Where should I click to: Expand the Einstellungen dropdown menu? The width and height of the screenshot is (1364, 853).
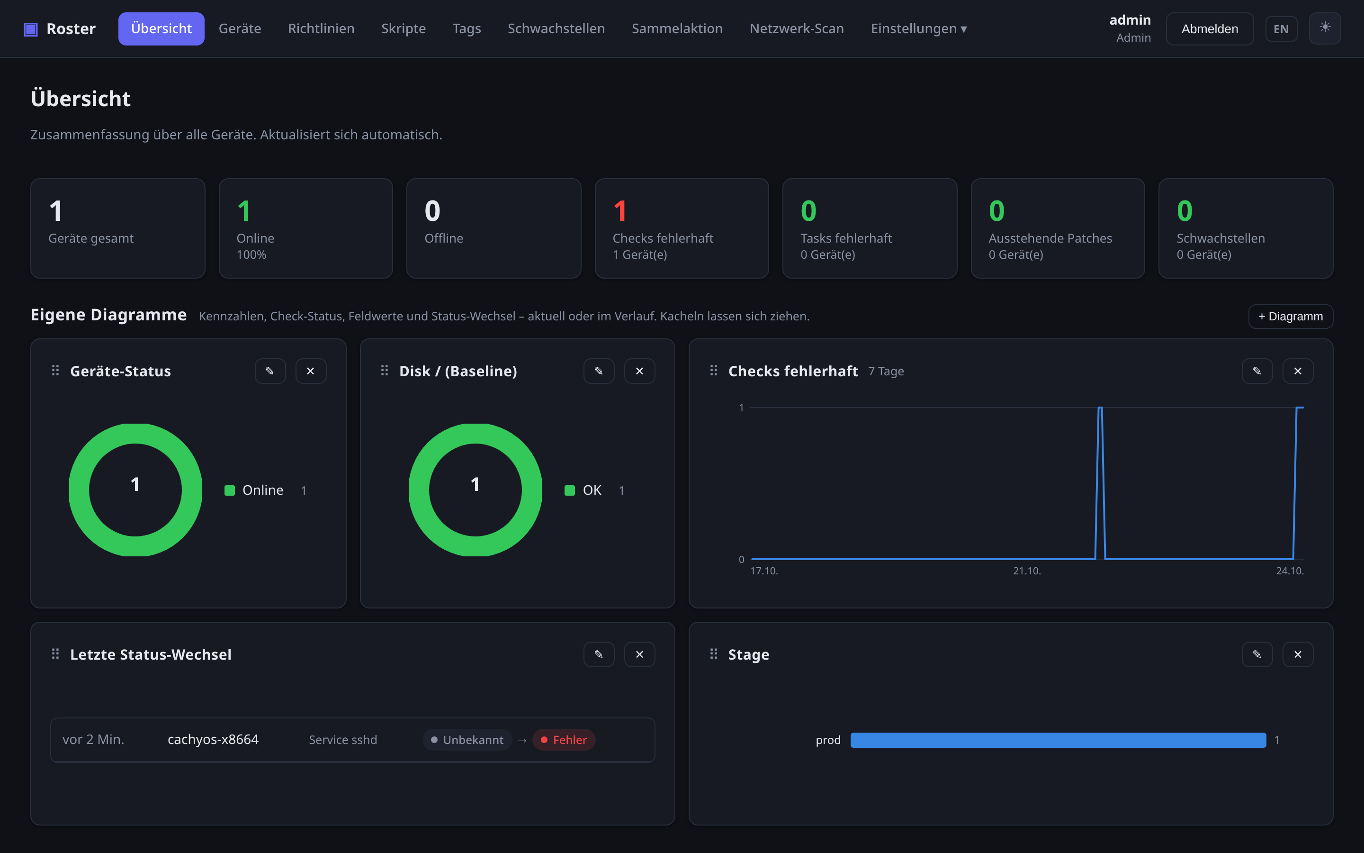[918, 29]
